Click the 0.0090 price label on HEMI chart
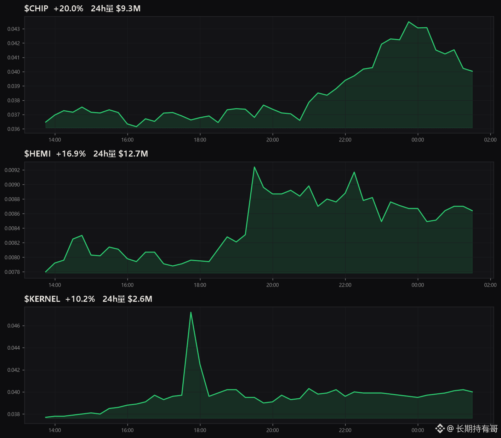This screenshot has width=501, height=438. pos(12,185)
